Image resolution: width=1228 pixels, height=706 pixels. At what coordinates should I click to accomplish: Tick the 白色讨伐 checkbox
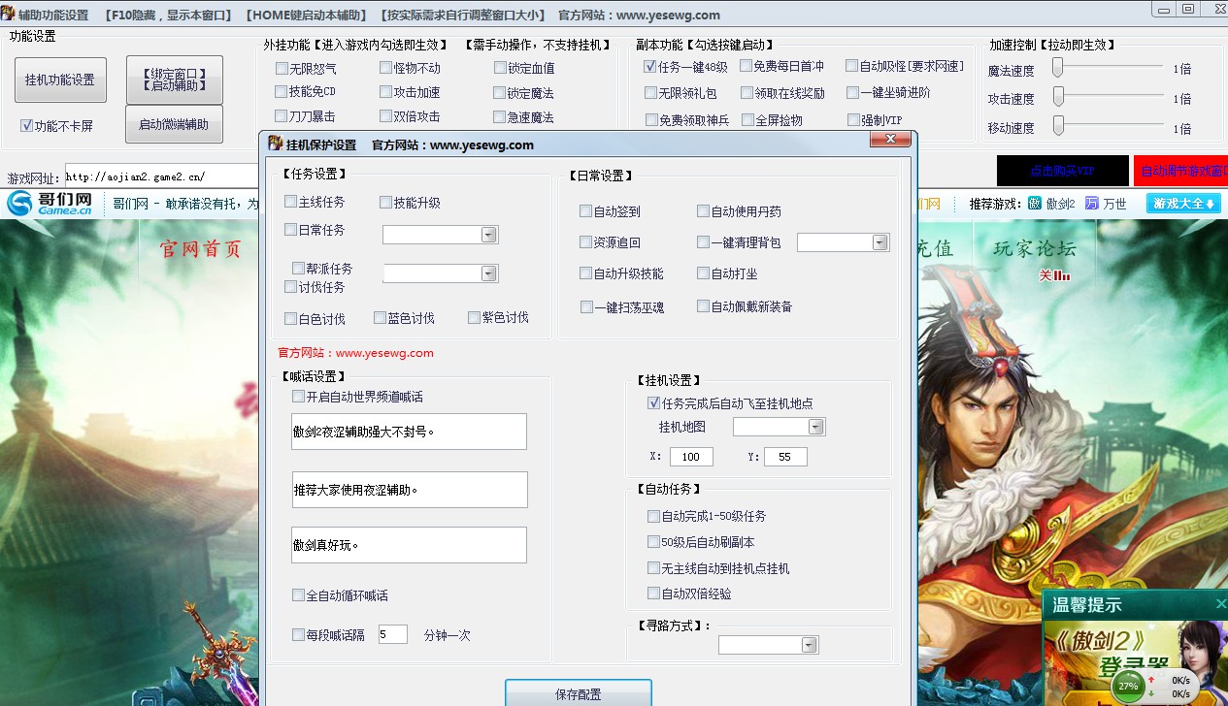pos(291,318)
